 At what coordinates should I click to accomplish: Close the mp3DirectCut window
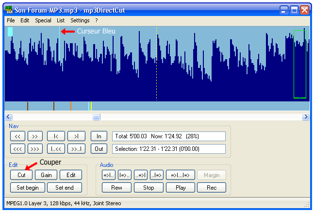(305, 10)
